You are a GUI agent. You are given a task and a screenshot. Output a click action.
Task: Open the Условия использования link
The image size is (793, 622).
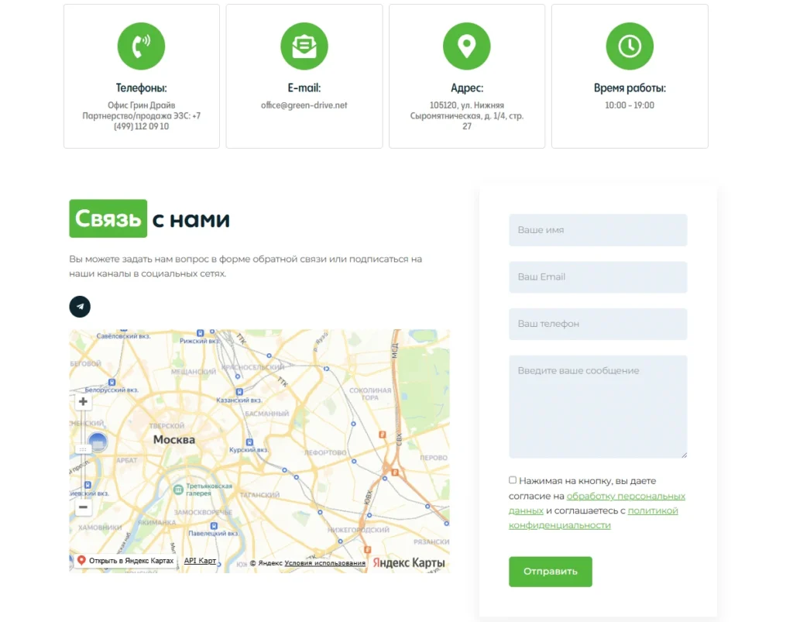tap(324, 563)
